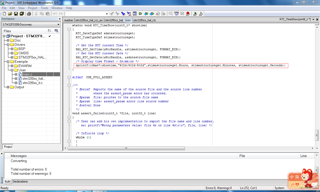320x192 pixels.
Task: Start Download and Debug from the toolbar
Action: pyautogui.click(x=195, y=14)
